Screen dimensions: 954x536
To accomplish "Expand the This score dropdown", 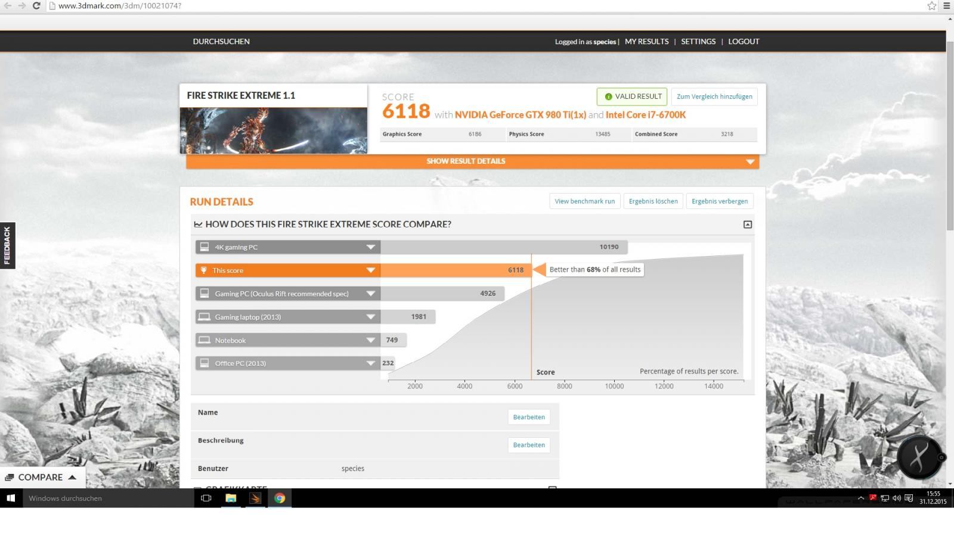I will click(x=370, y=270).
